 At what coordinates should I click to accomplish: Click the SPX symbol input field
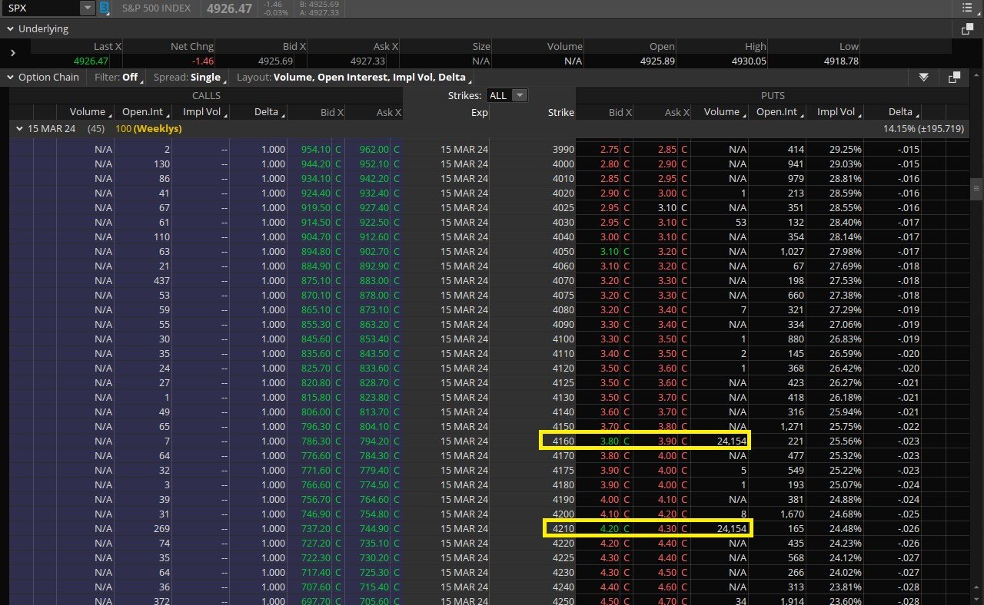tap(41, 8)
